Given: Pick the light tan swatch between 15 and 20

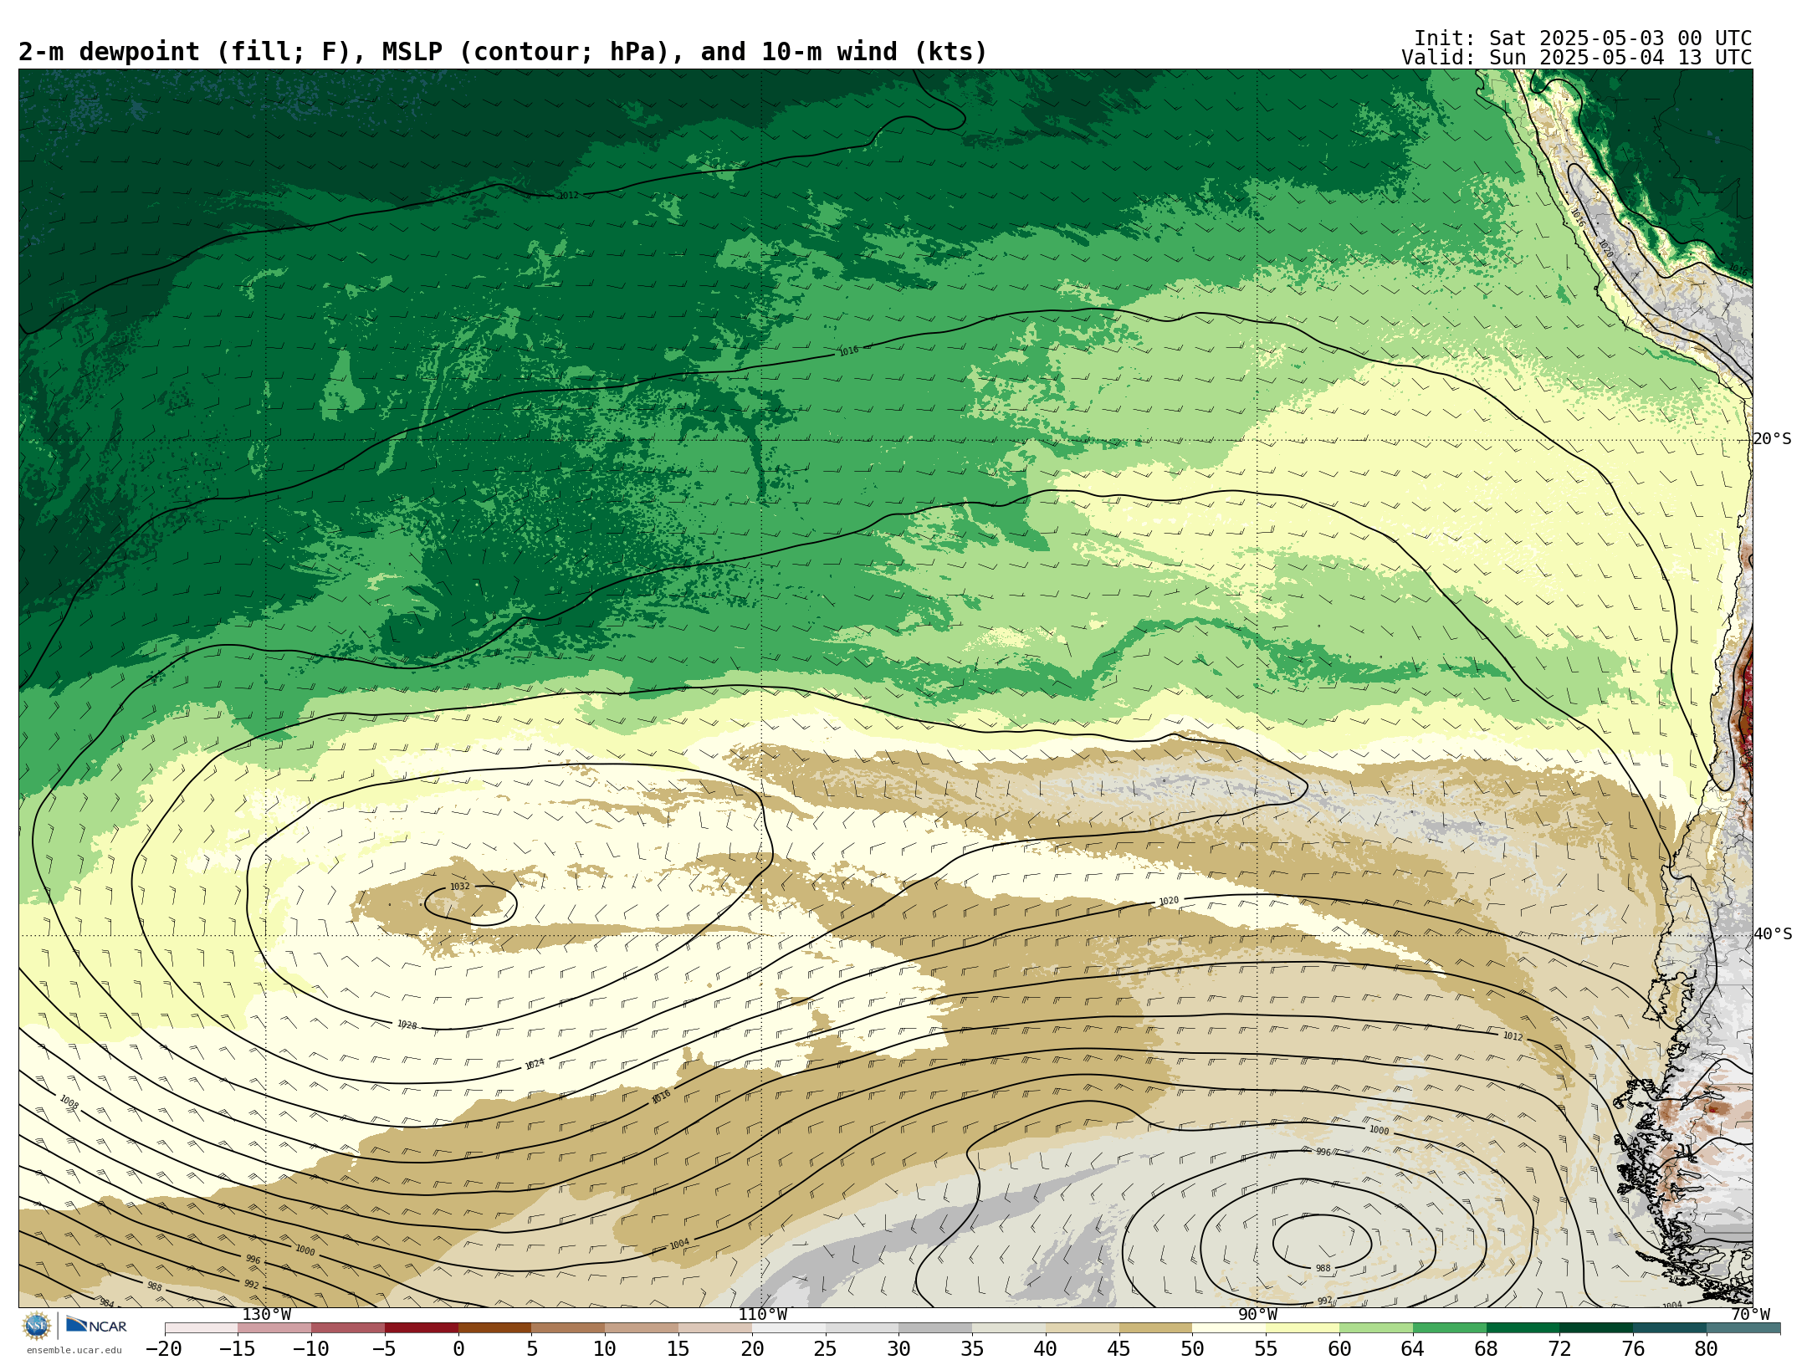Looking at the screenshot, I should (x=715, y=1327).
